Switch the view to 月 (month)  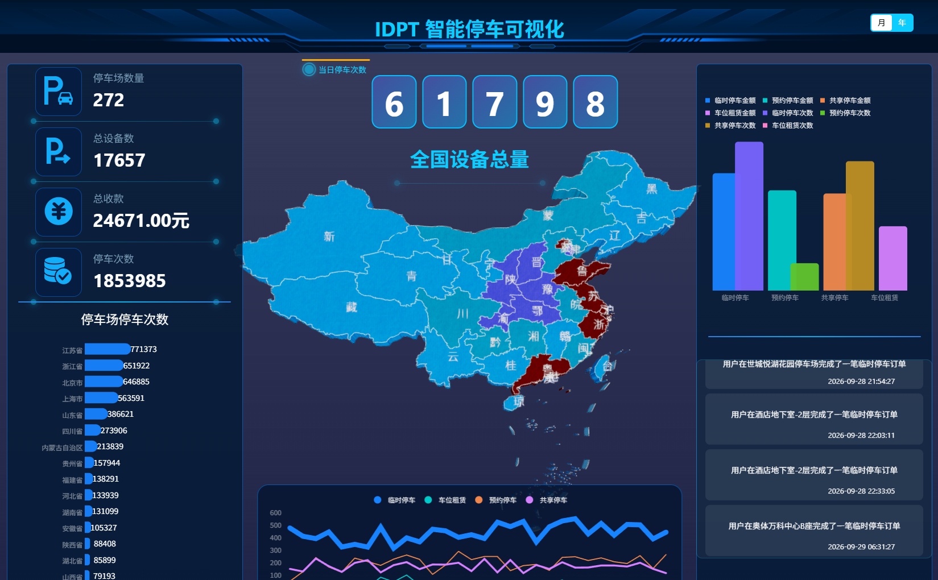click(882, 23)
